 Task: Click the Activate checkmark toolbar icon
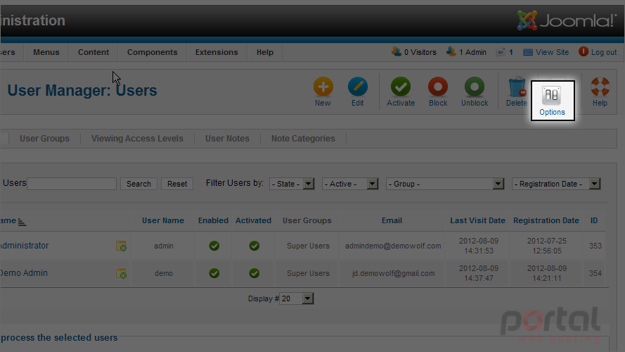point(401,87)
